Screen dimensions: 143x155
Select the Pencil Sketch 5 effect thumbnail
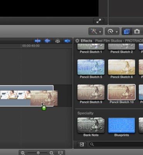click(91, 67)
